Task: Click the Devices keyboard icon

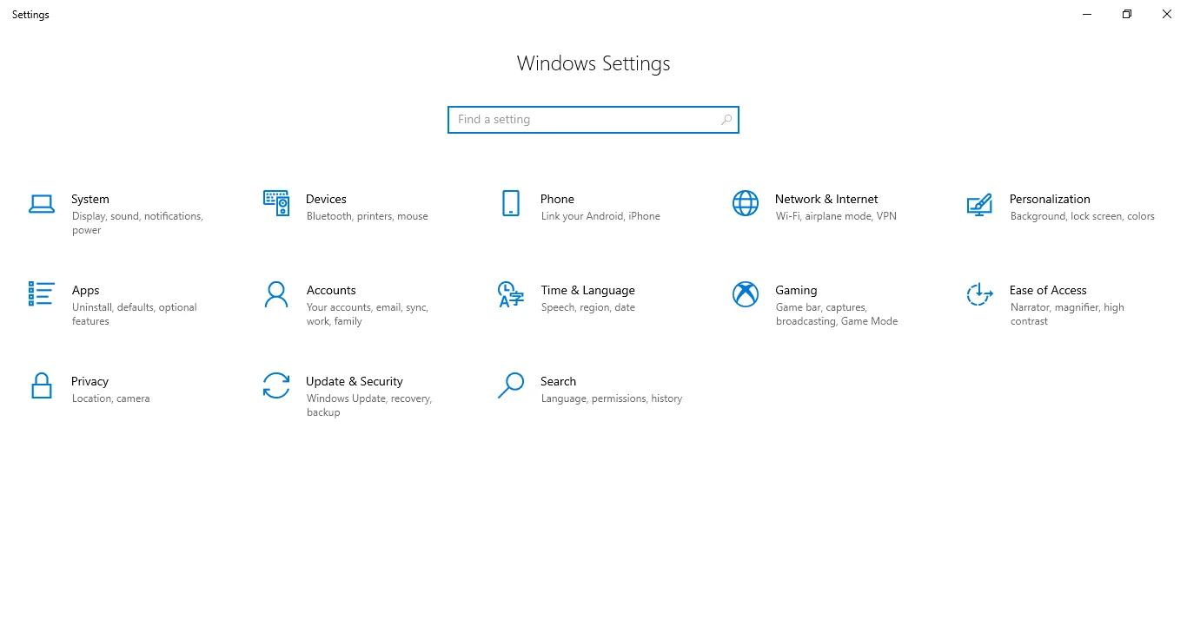Action: point(275,204)
